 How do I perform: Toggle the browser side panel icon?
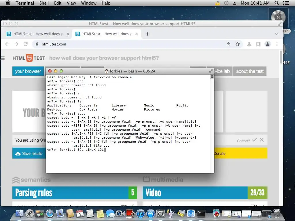(x=258, y=44)
